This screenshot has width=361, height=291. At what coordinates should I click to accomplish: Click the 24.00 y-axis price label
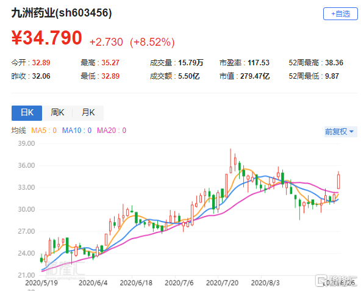point(26,253)
